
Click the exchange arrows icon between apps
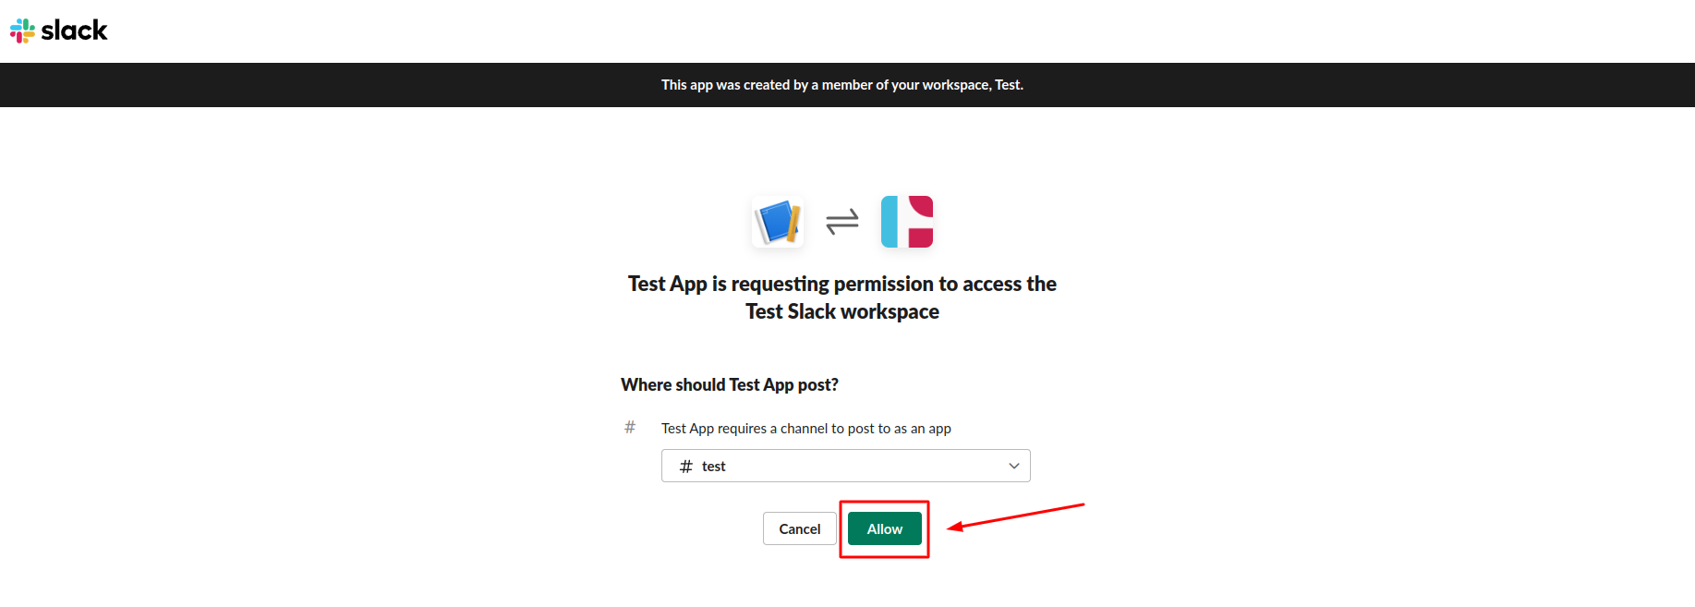click(842, 222)
